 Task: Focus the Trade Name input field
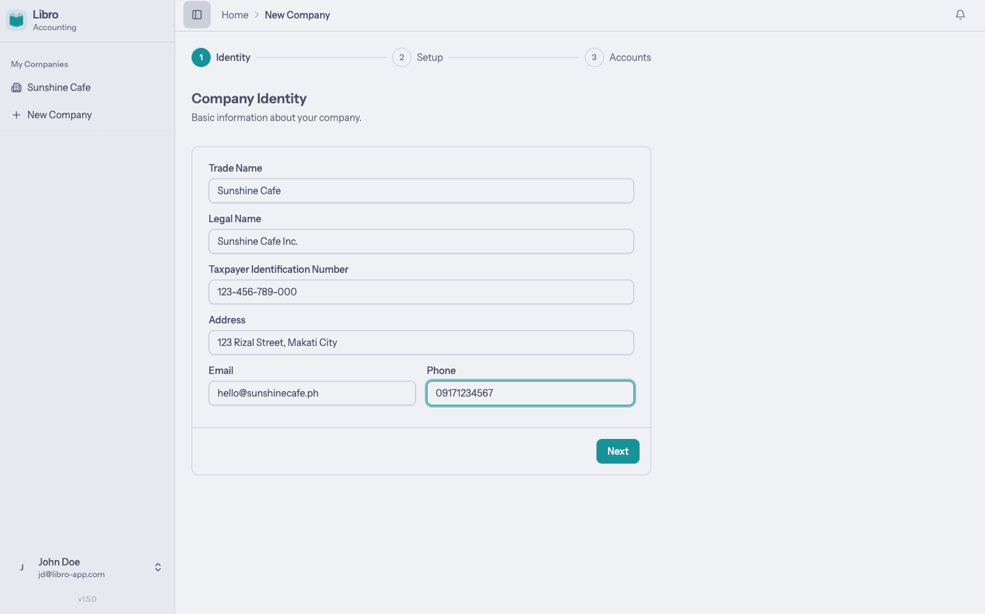[421, 191]
